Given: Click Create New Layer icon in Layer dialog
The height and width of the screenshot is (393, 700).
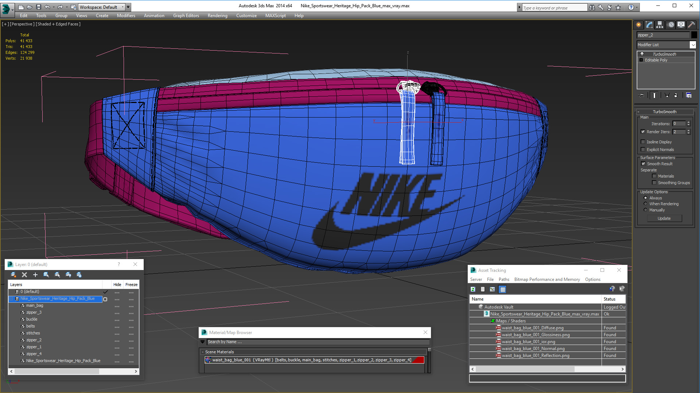Looking at the screenshot, I should pyautogui.click(x=13, y=275).
